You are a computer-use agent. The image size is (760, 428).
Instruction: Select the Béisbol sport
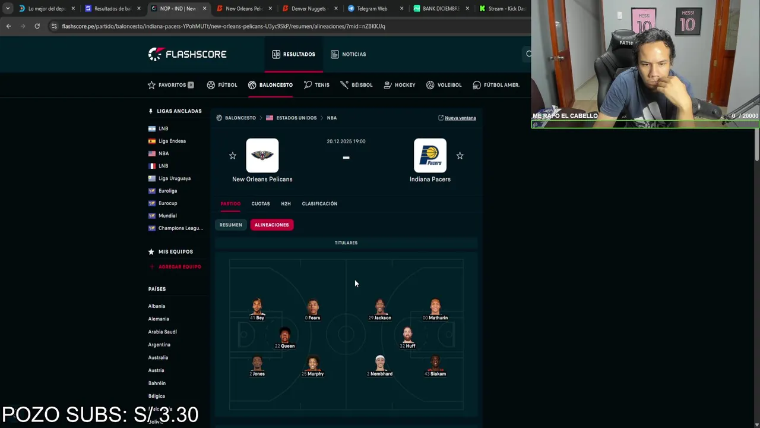[356, 85]
